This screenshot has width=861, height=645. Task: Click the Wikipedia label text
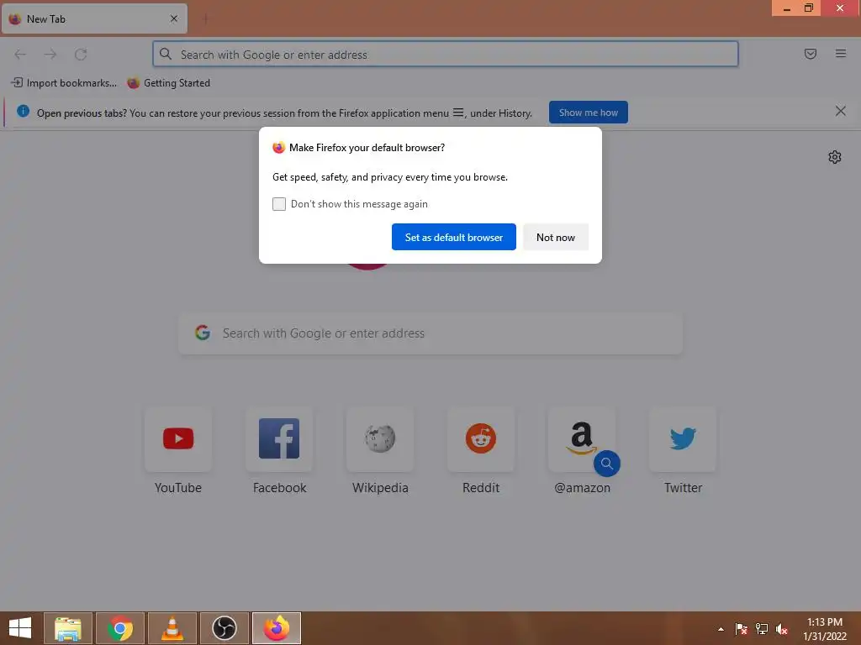coord(380,488)
